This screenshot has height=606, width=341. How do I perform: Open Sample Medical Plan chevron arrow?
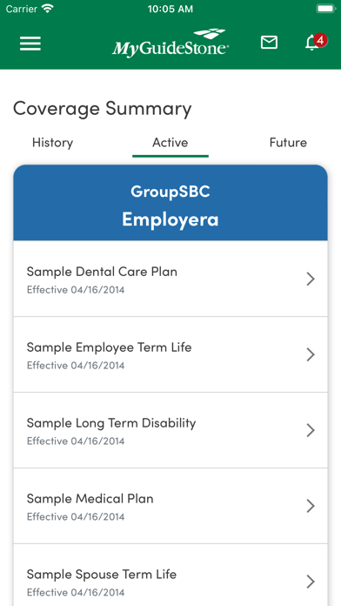click(311, 506)
